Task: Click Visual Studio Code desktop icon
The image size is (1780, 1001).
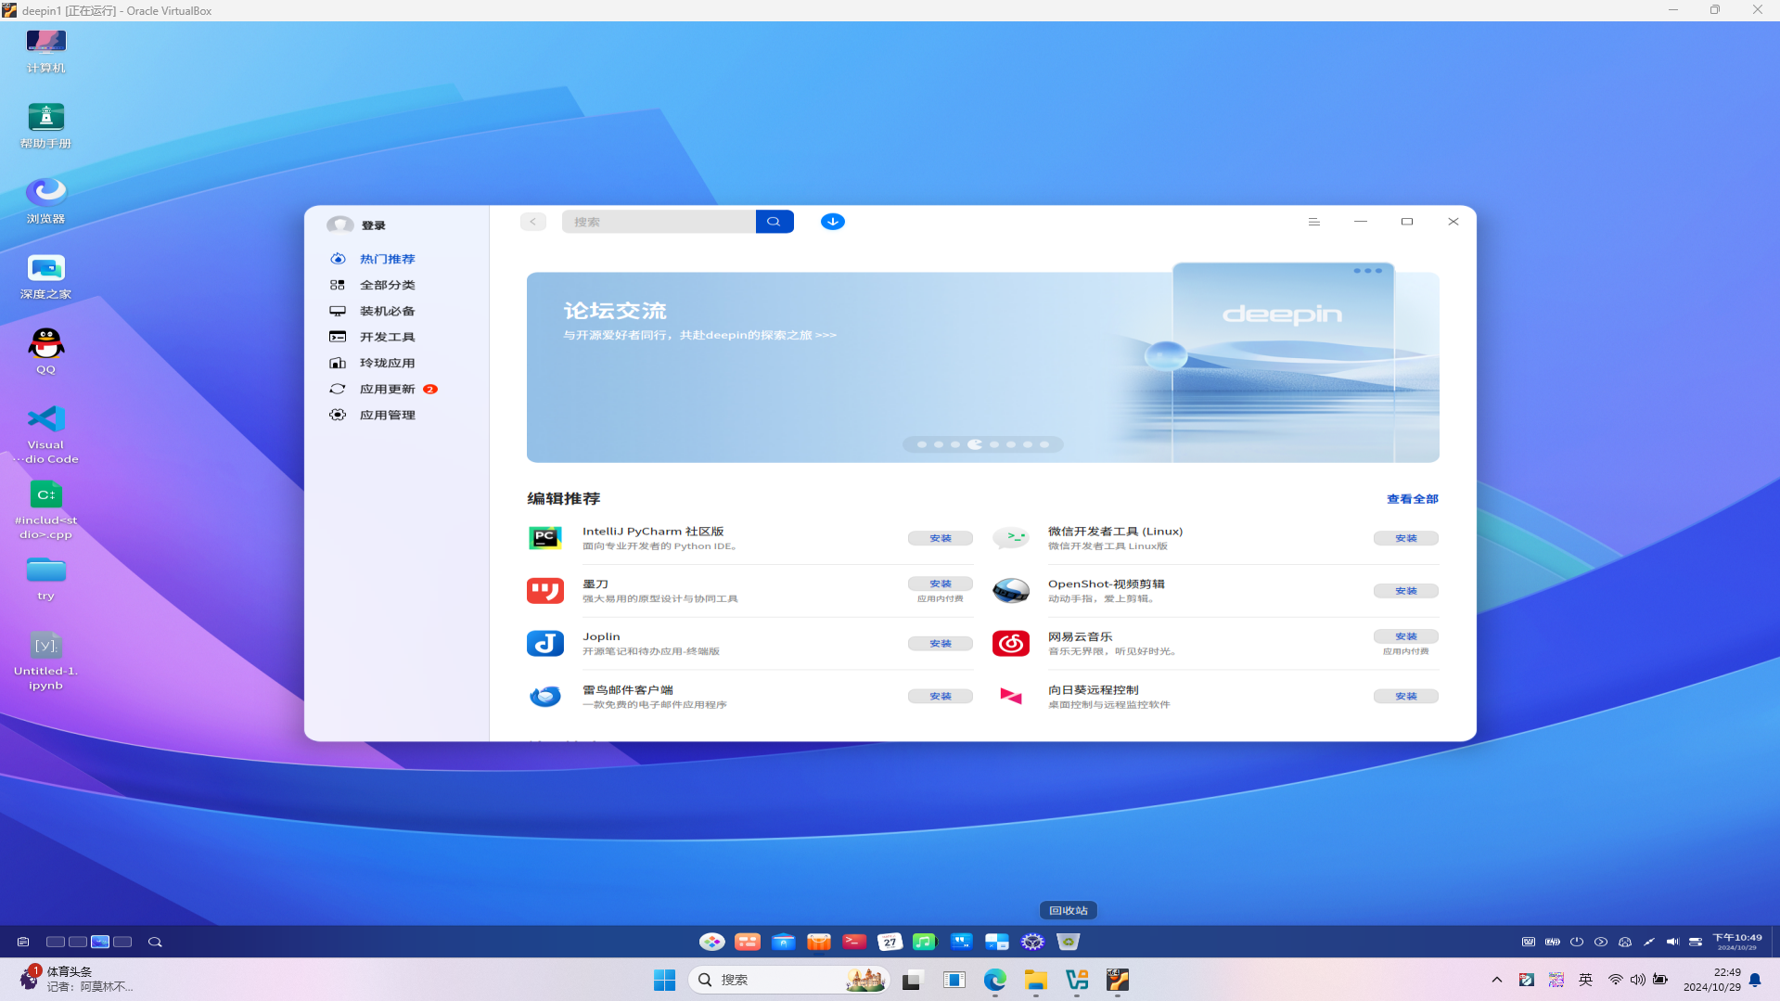Action: (x=45, y=434)
